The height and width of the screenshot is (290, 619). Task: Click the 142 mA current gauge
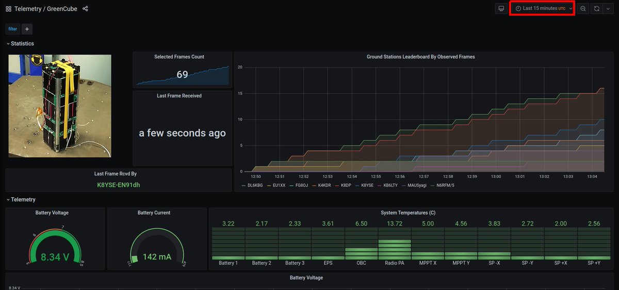(157, 246)
